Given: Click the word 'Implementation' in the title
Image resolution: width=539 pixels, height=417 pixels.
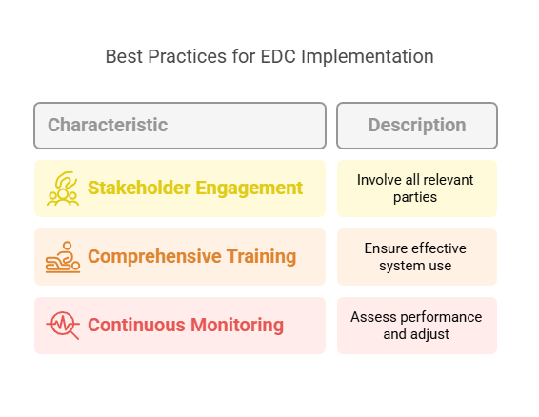Looking at the screenshot, I should tap(368, 57).
